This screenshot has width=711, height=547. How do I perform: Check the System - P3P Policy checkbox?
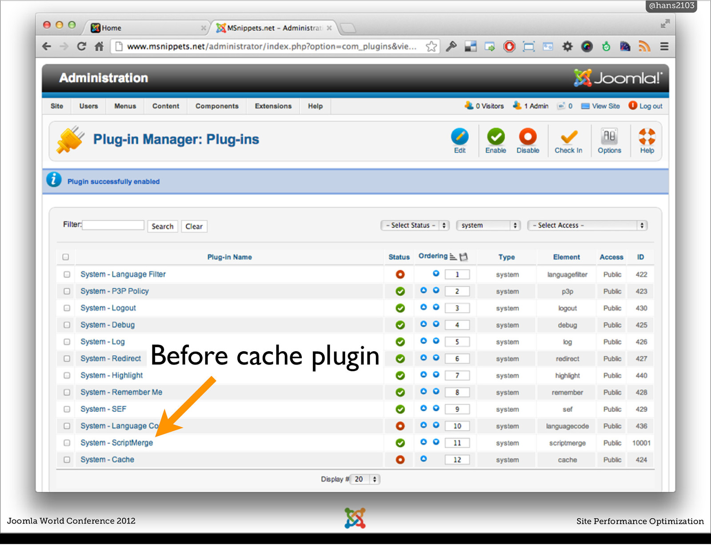(x=67, y=291)
